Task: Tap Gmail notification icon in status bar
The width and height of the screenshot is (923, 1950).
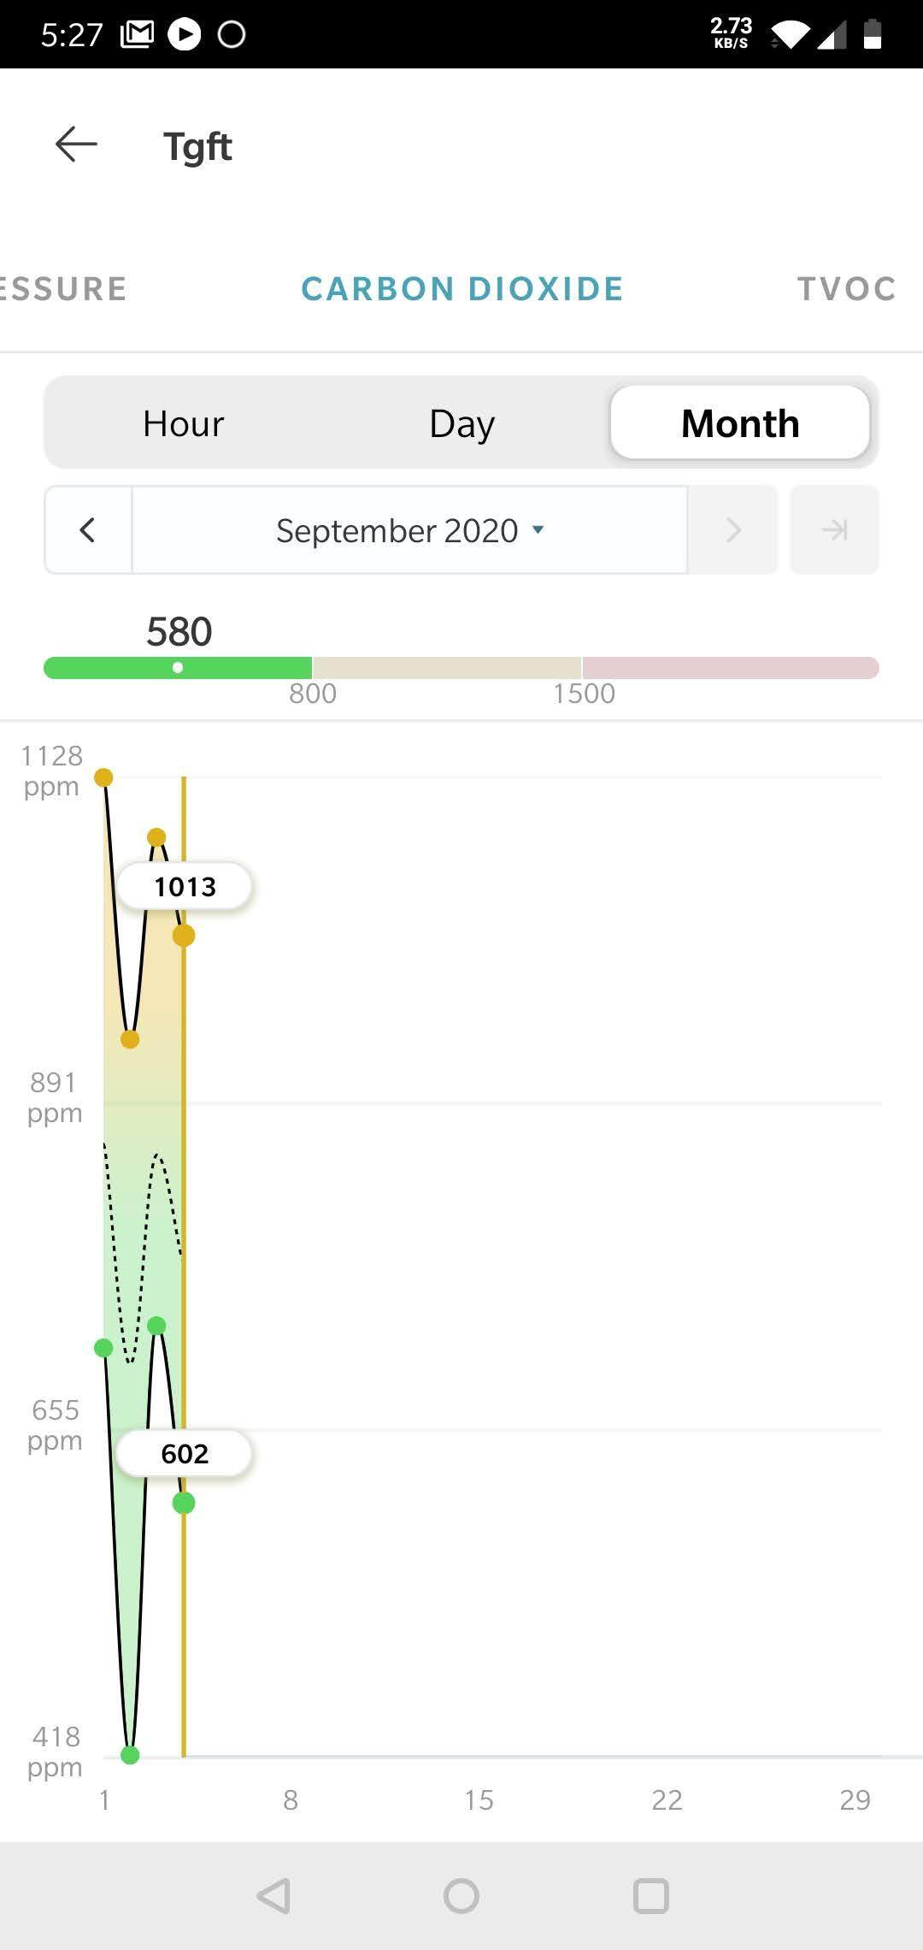Action: (137, 34)
